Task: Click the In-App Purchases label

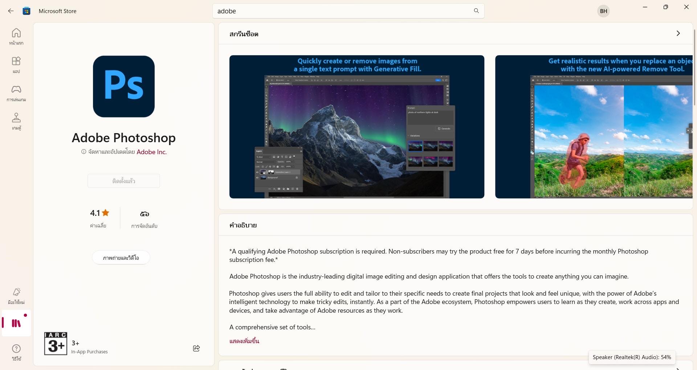Action: [x=89, y=352]
